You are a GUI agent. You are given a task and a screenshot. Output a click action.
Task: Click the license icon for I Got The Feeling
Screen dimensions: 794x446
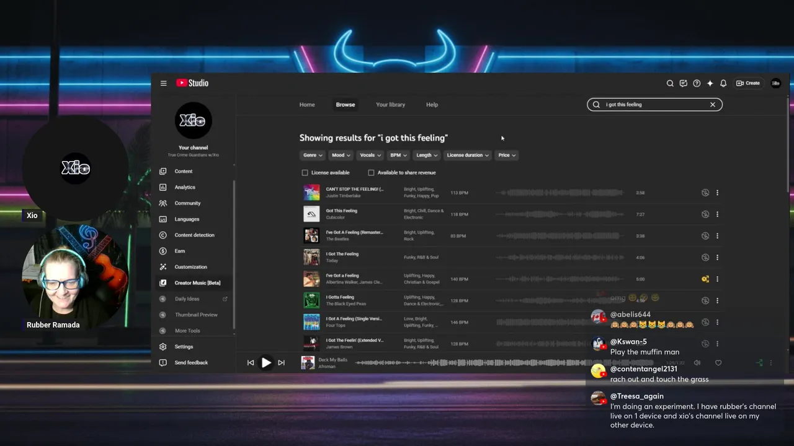coord(705,257)
